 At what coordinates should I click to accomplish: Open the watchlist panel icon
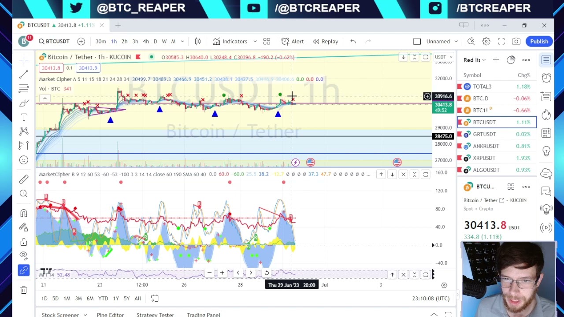coord(546,60)
